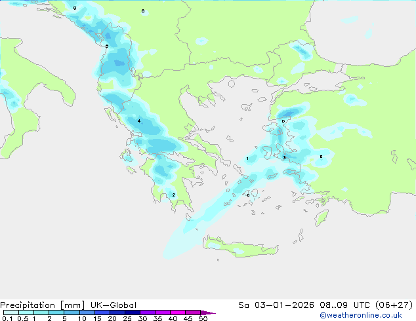Click the legend value '0.5'
The image size is (416, 321).
pyautogui.click(x=23, y=318)
